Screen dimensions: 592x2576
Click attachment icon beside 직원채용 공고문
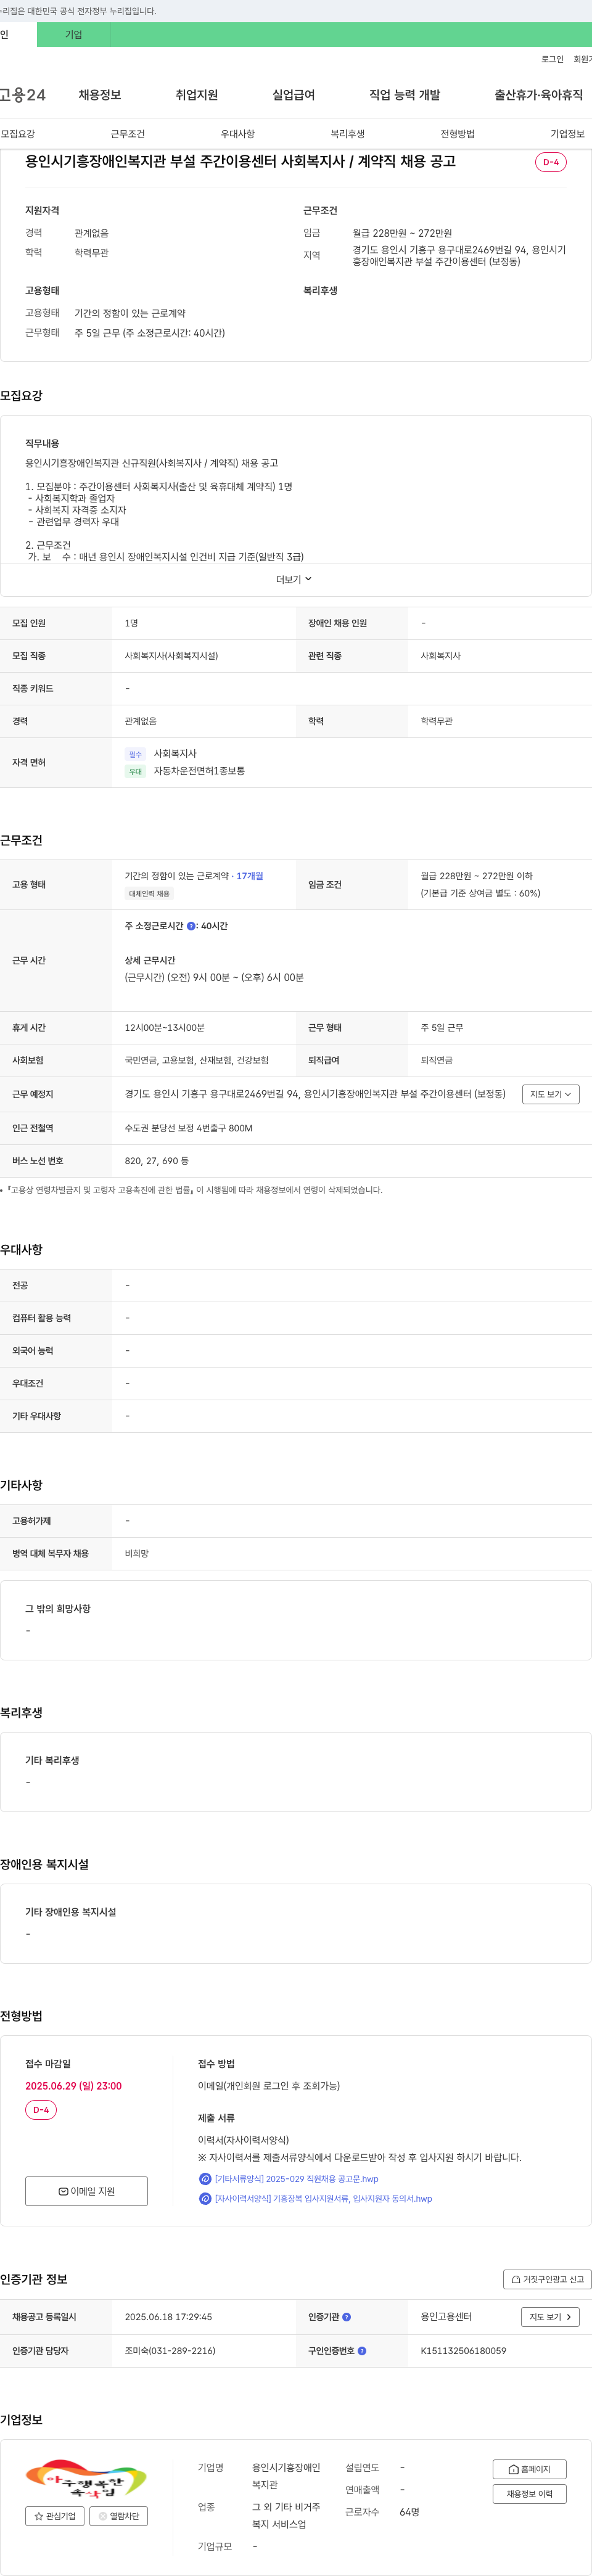pyautogui.click(x=205, y=2179)
